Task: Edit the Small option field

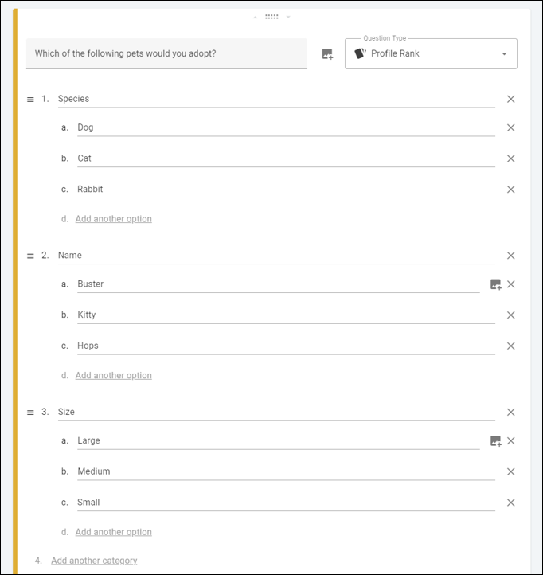Action: pos(286,503)
